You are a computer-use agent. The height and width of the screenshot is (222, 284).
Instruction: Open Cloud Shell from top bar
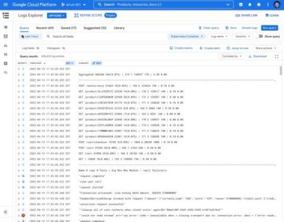click(x=241, y=5)
